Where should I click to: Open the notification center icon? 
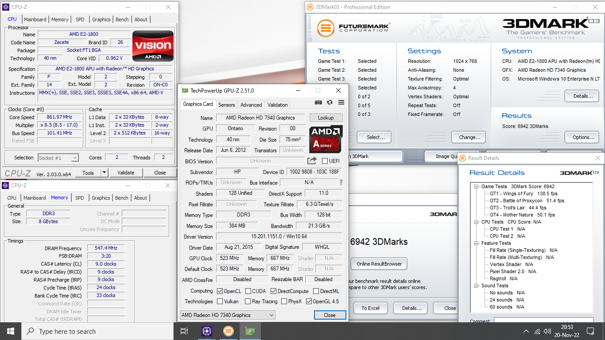coord(590,331)
